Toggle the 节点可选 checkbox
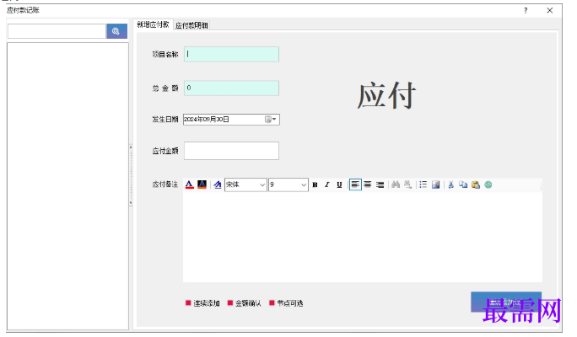The image size is (577, 337). [x=272, y=302]
